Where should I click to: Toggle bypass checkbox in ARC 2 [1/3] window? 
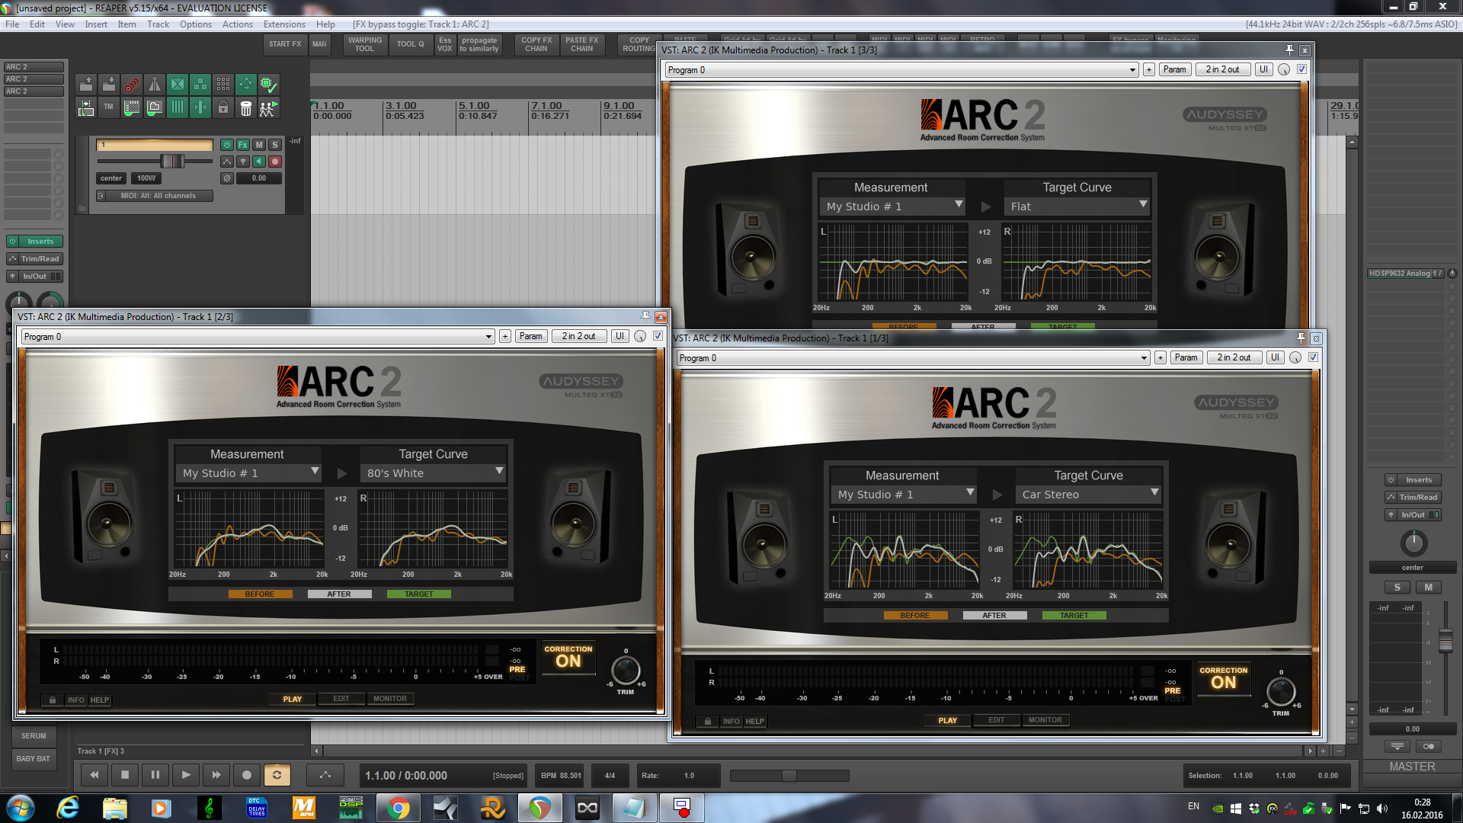click(1314, 357)
